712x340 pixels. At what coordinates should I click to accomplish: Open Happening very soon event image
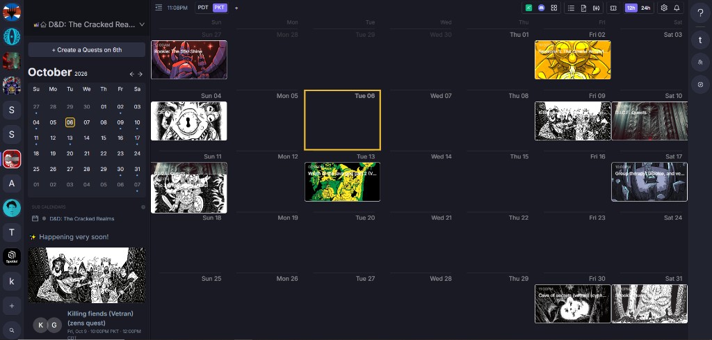pos(87,275)
